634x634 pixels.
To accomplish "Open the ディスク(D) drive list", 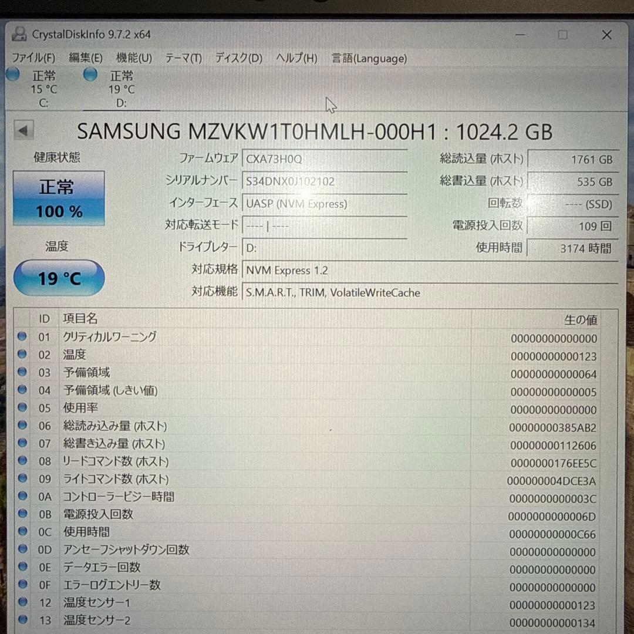I will pos(237,58).
